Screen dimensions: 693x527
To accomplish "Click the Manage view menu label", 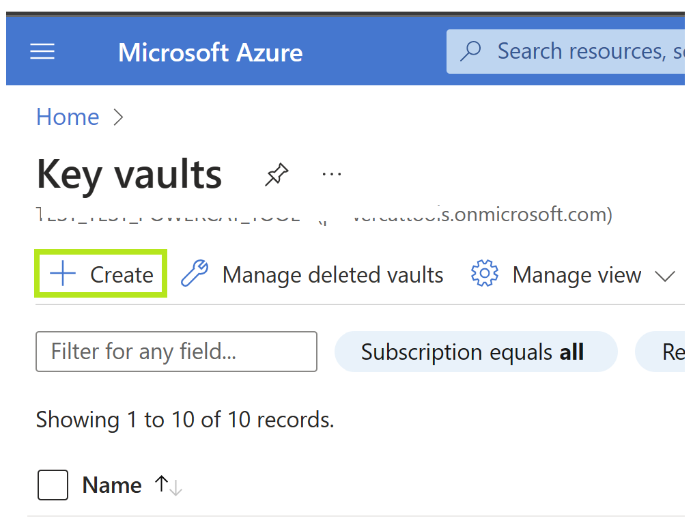I will (577, 275).
